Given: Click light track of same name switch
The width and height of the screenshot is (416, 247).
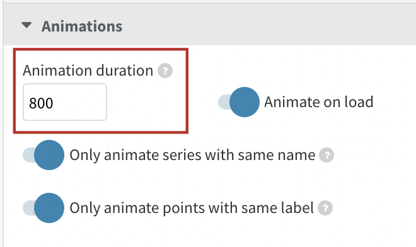Looking at the screenshot, I should (28, 155).
